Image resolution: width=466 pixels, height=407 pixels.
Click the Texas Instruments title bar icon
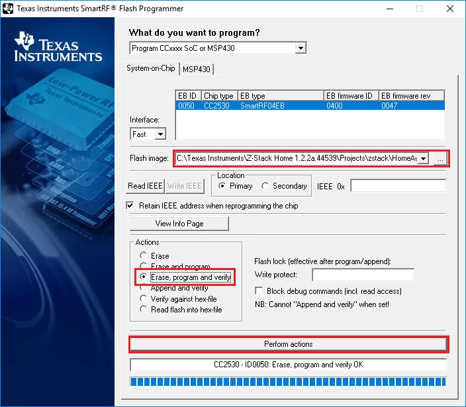tap(9, 9)
